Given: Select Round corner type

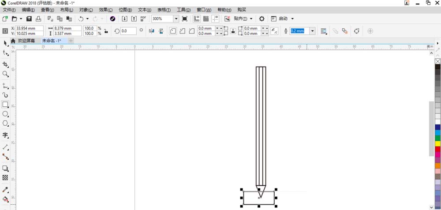Looking at the screenshot, I should (x=173, y=31).
